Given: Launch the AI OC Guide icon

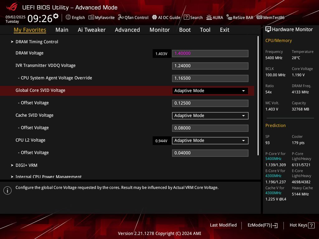Looking at the screenshot, I should coord(155,17).
